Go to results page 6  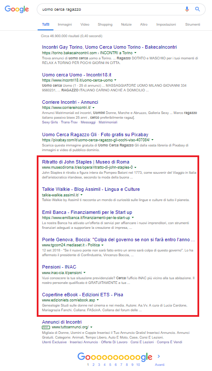click(x=115, y=365)
